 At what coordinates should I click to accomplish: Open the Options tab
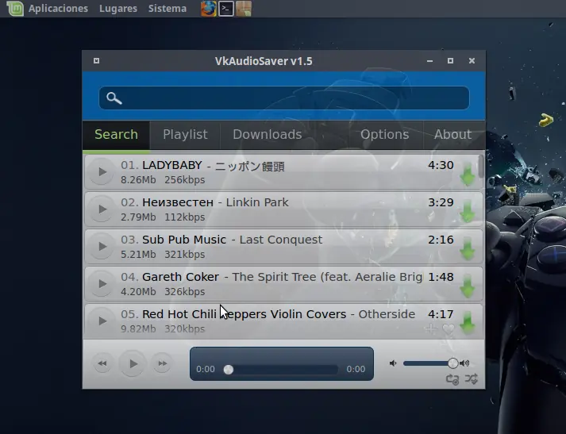pyautogui.click(x=384, y=135)
